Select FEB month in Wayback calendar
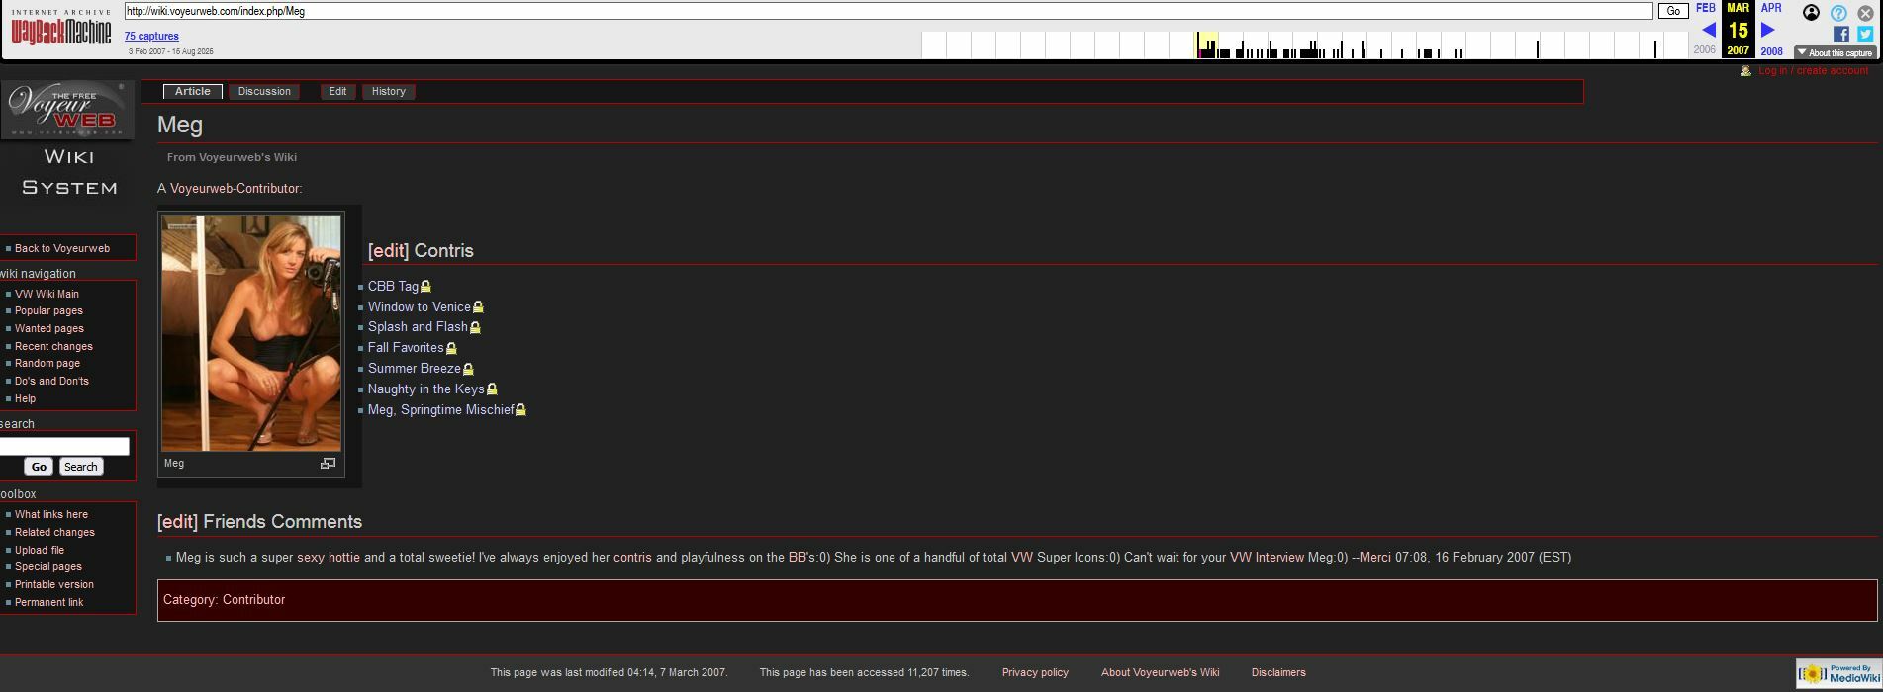 [x=1706, y=8]
